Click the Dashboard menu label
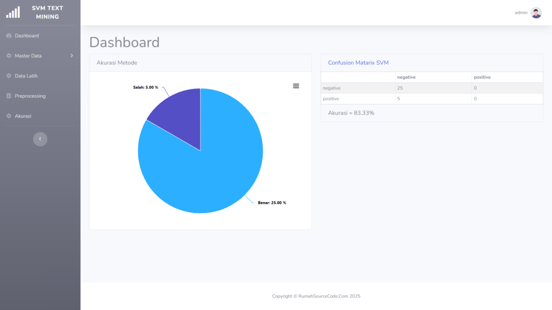The height and width of the screenshot is (310, 552). point(27,36)
